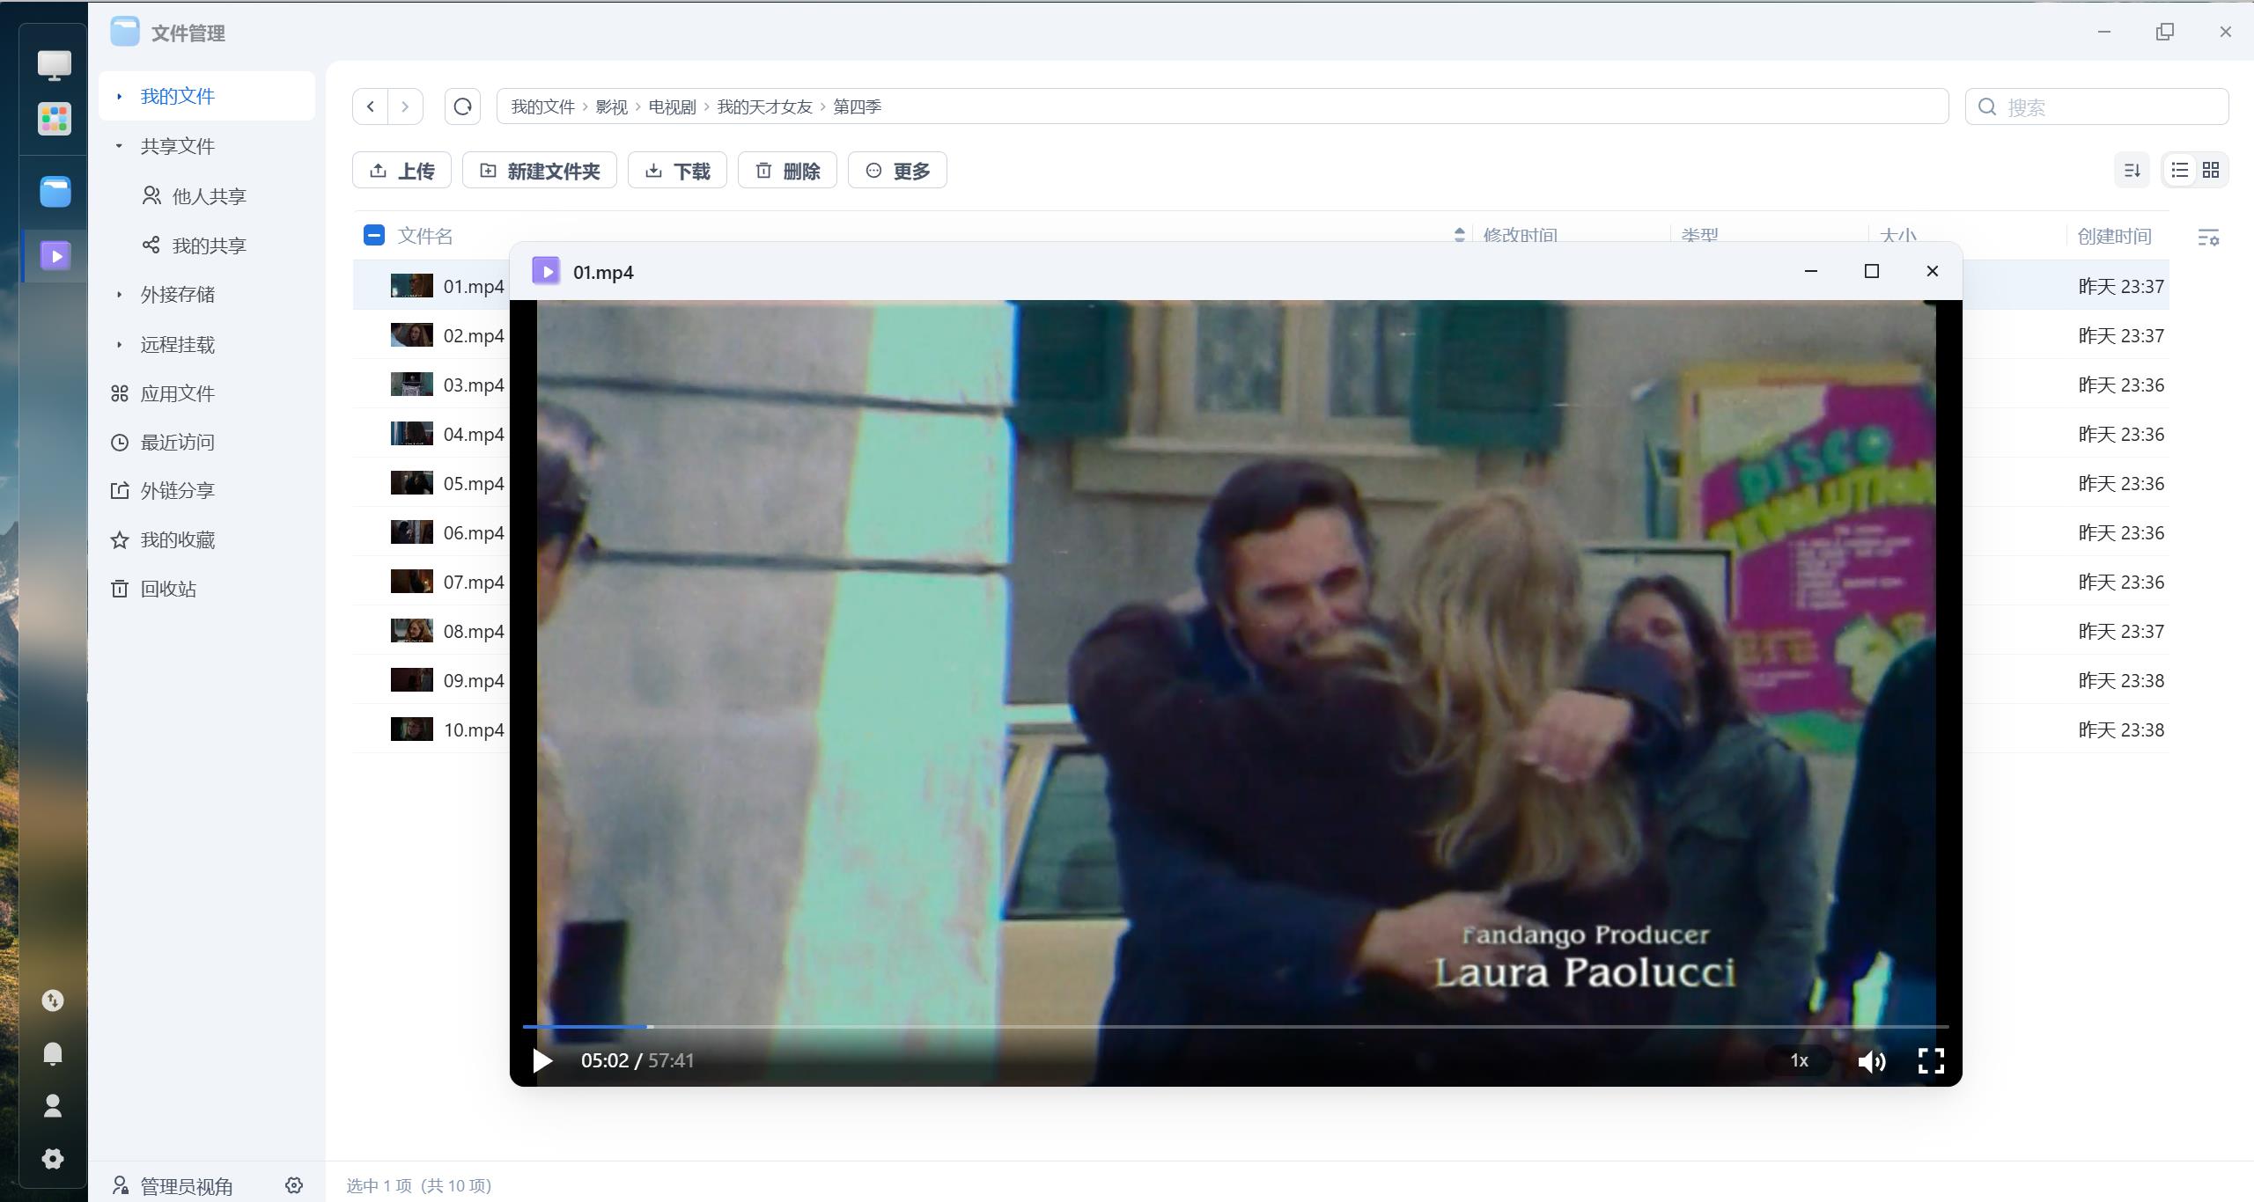Select the 09.mp4 file row

1260,680
